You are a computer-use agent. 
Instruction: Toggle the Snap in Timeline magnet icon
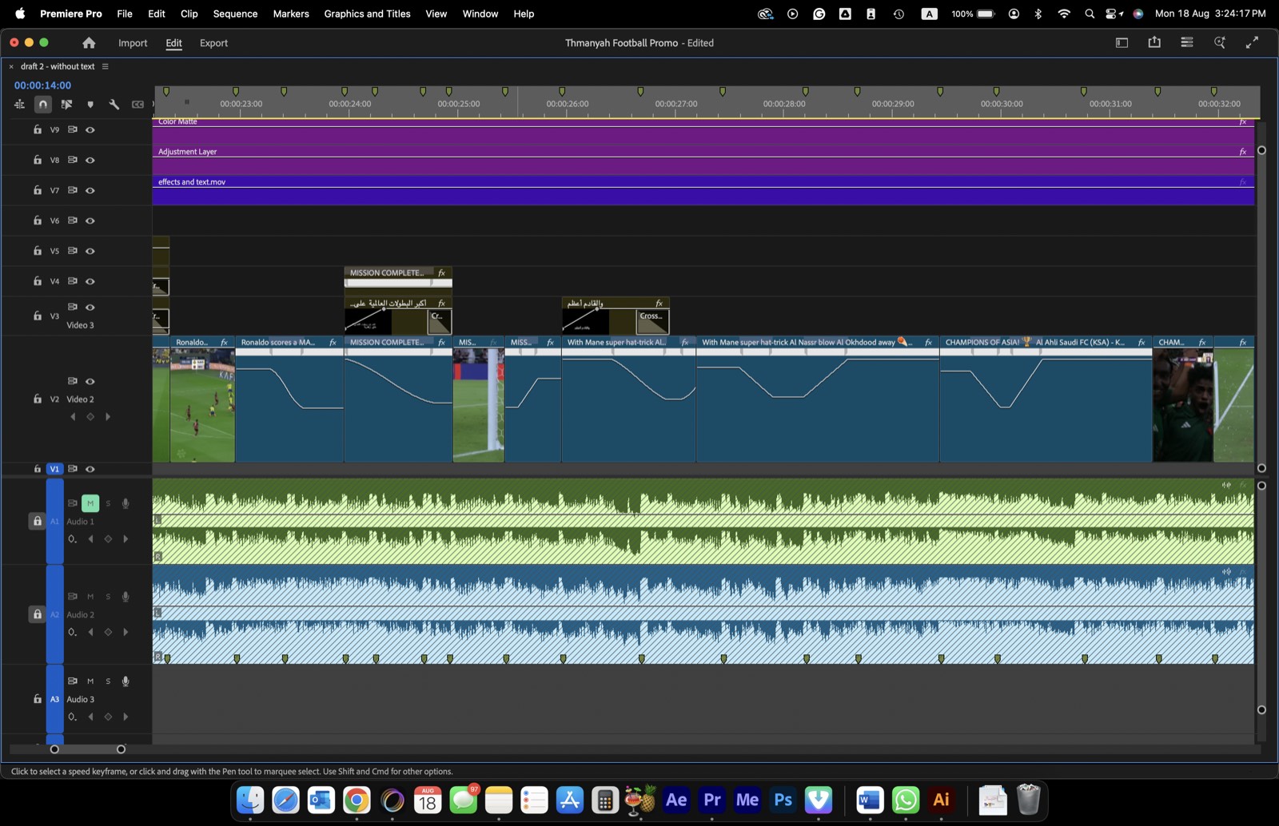coord(43,104)
